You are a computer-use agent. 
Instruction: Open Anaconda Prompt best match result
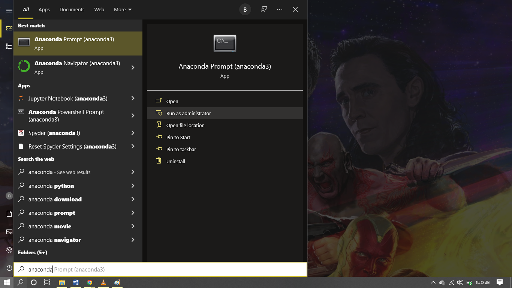pyautogui.click(x=78, y=43)
